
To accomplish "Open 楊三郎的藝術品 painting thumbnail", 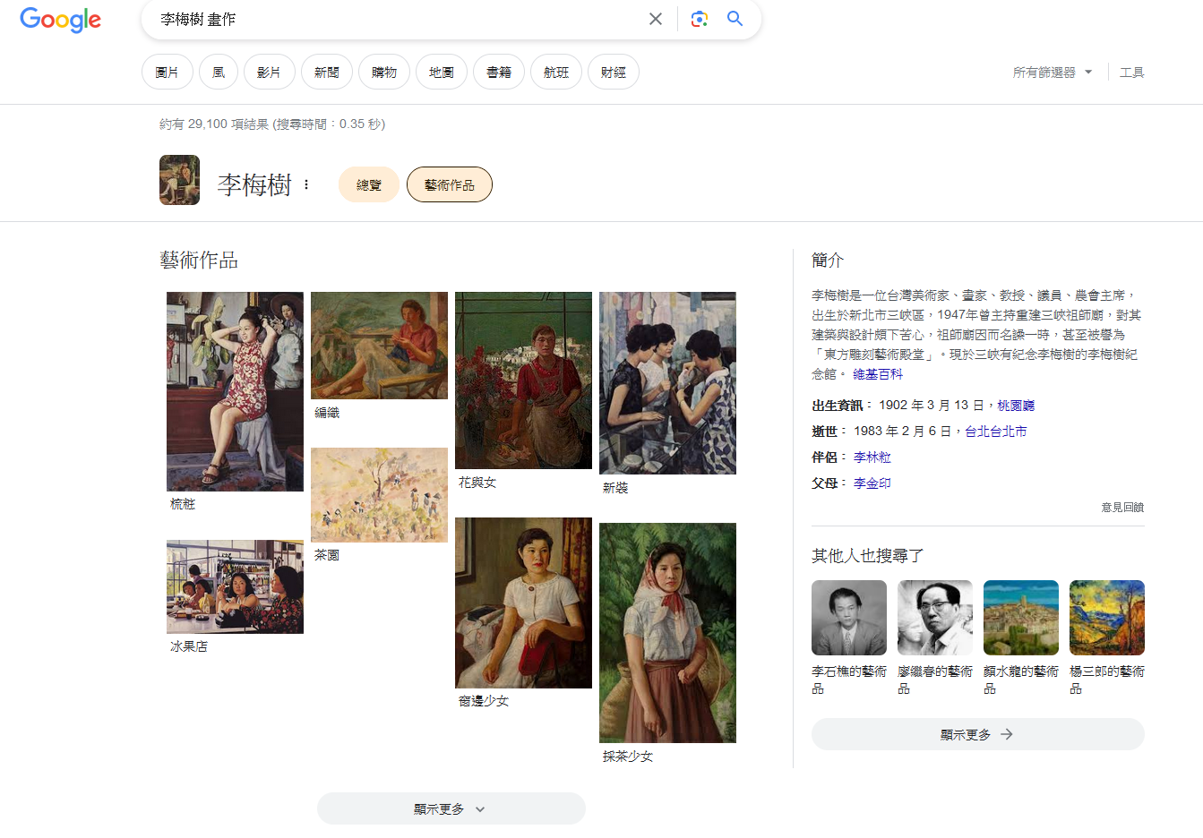I will point(1107,618).
